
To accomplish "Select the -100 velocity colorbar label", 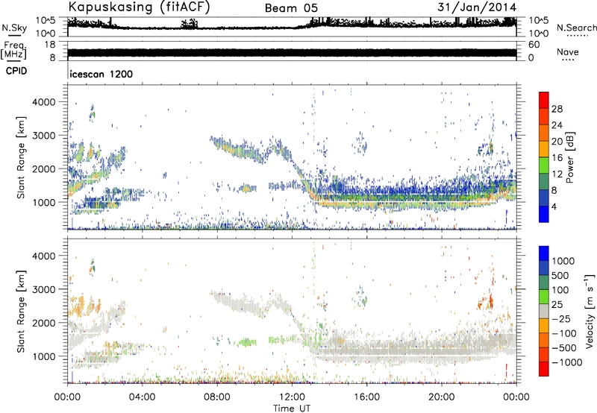I will point(564,333).
